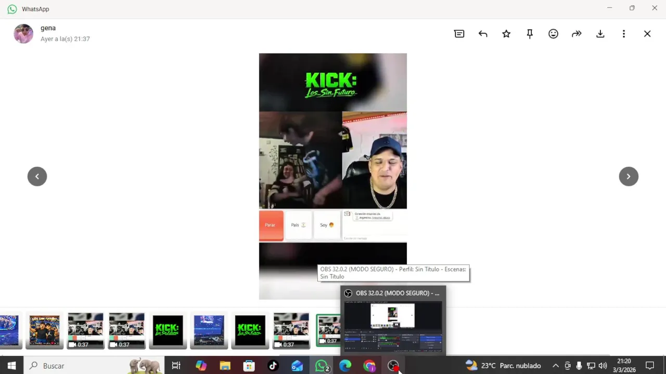Select the currently highlighted green-bordered video thumbnail
The height and width of the screenshot is (374, 666).
click(x=329, y=330)
